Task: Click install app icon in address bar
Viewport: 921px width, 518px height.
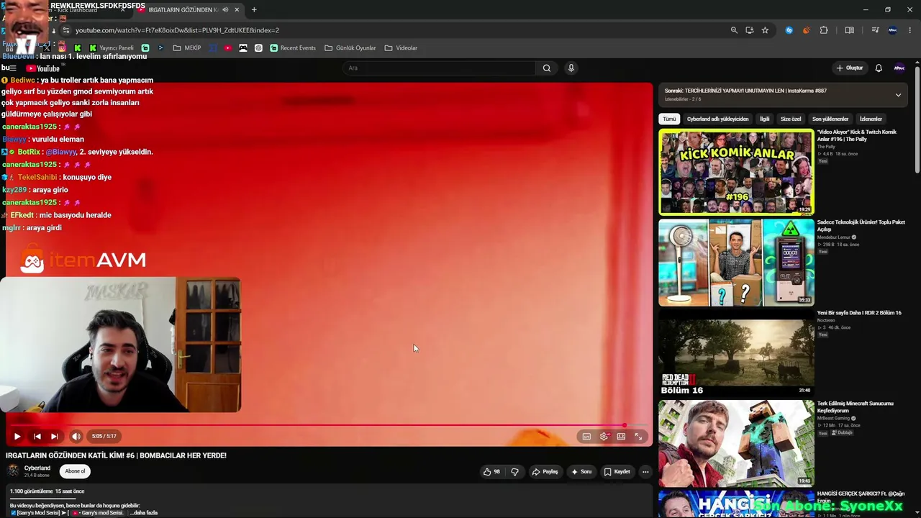Action: pyautogui.click(x=750, y=30)
